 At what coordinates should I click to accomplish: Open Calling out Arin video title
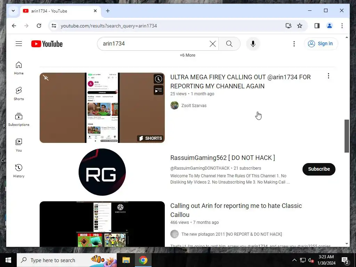[236, 210]
